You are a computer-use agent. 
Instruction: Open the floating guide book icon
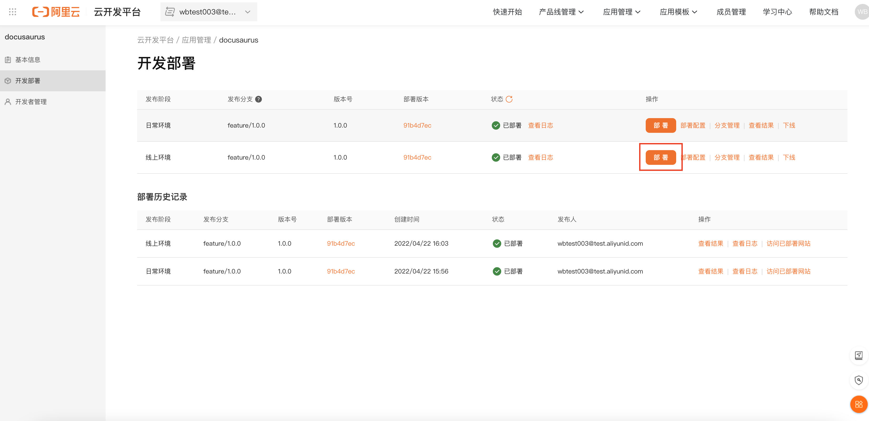[858, 355]
